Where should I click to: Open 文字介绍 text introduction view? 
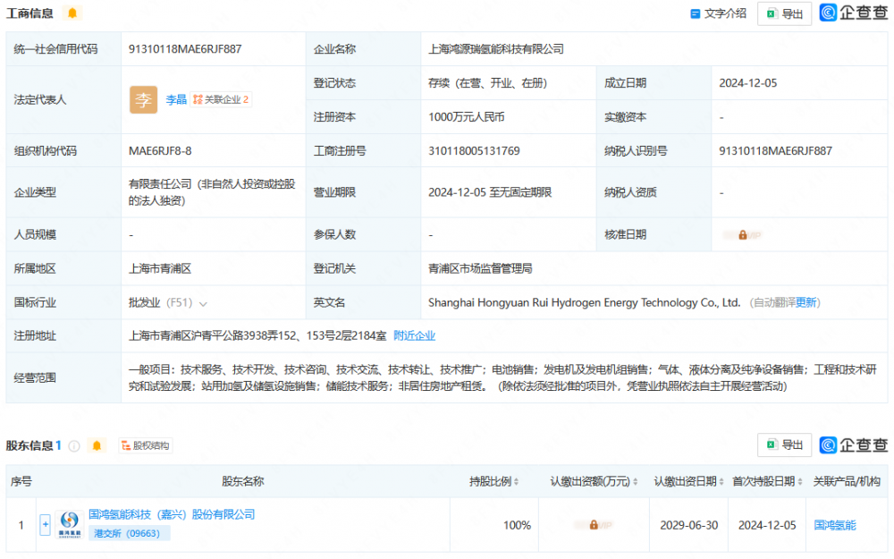click(719, 13)
